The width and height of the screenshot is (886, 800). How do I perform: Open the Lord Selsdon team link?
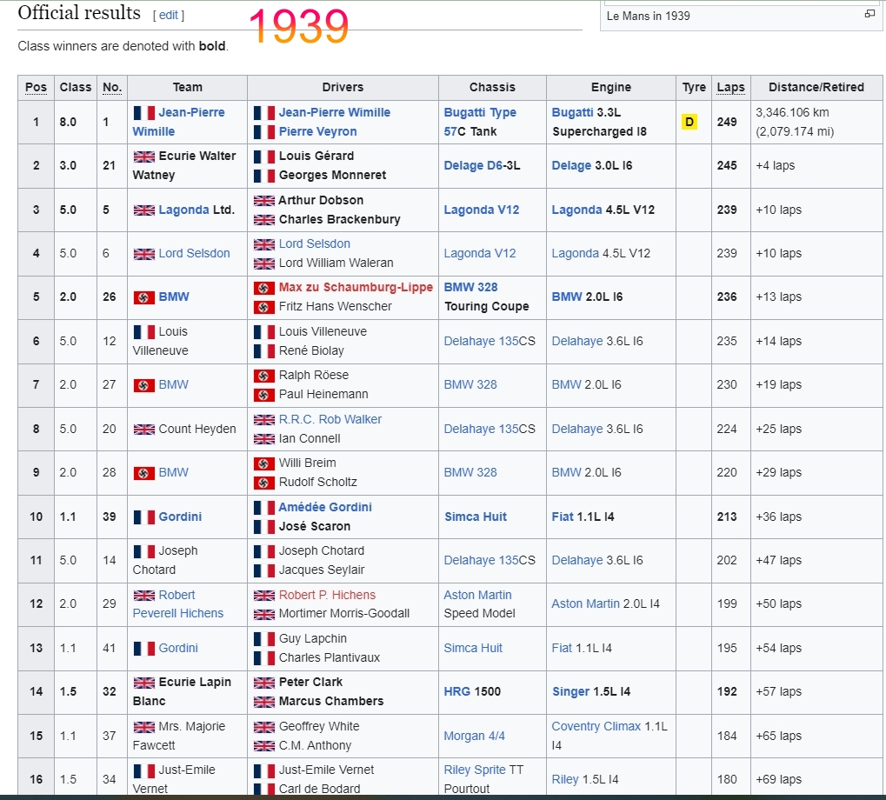195,254
